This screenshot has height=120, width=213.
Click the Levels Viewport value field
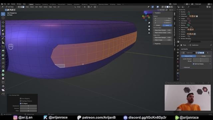(x=201, y=59)
